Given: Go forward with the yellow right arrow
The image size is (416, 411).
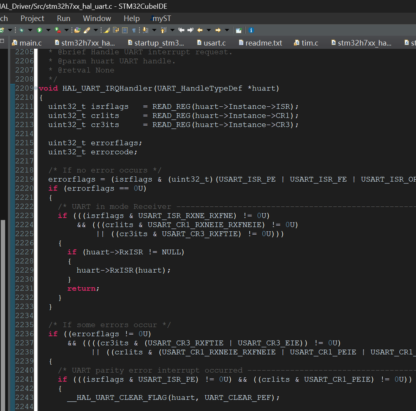Looking at the screenshot, I should coord(218,30).
